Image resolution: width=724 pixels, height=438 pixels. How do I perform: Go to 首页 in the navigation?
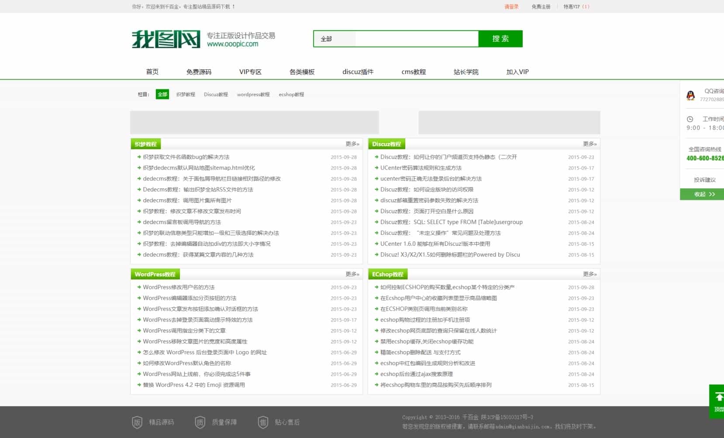point(152,72)
